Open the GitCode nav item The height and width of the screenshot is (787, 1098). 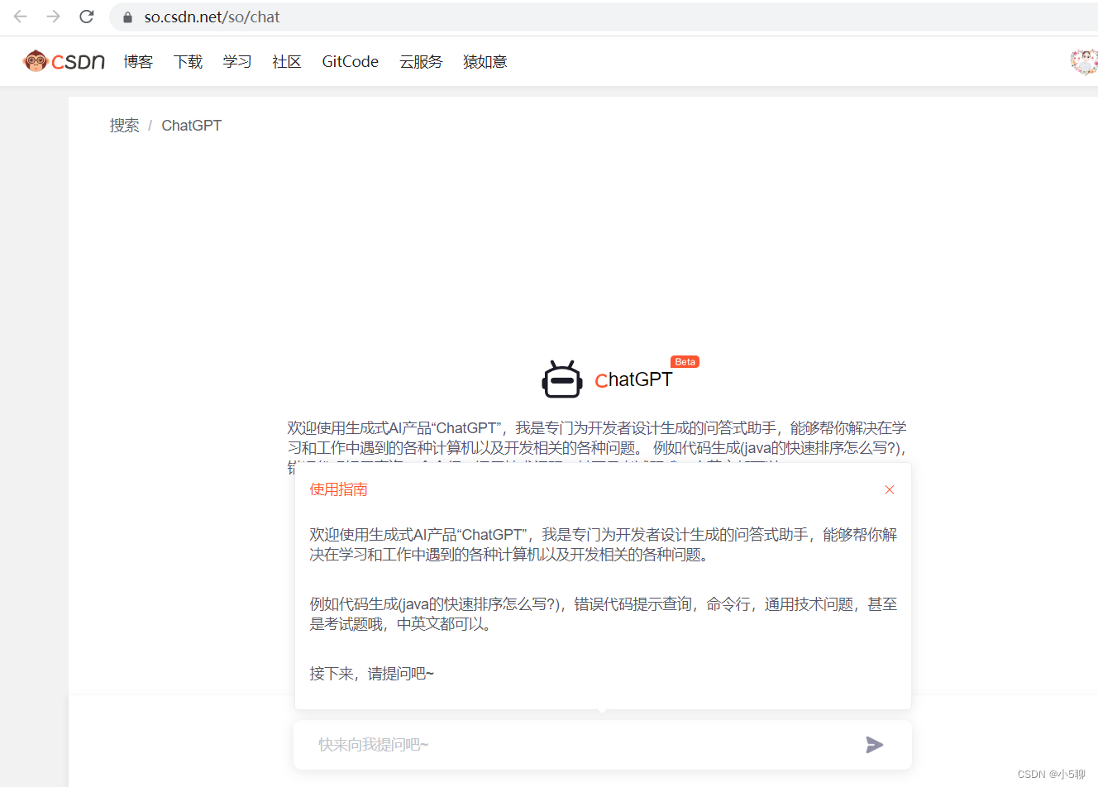pos(350,62)
